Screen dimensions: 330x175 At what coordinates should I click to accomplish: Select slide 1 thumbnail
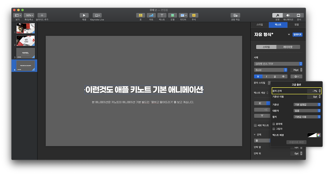[x=26, y=28]
